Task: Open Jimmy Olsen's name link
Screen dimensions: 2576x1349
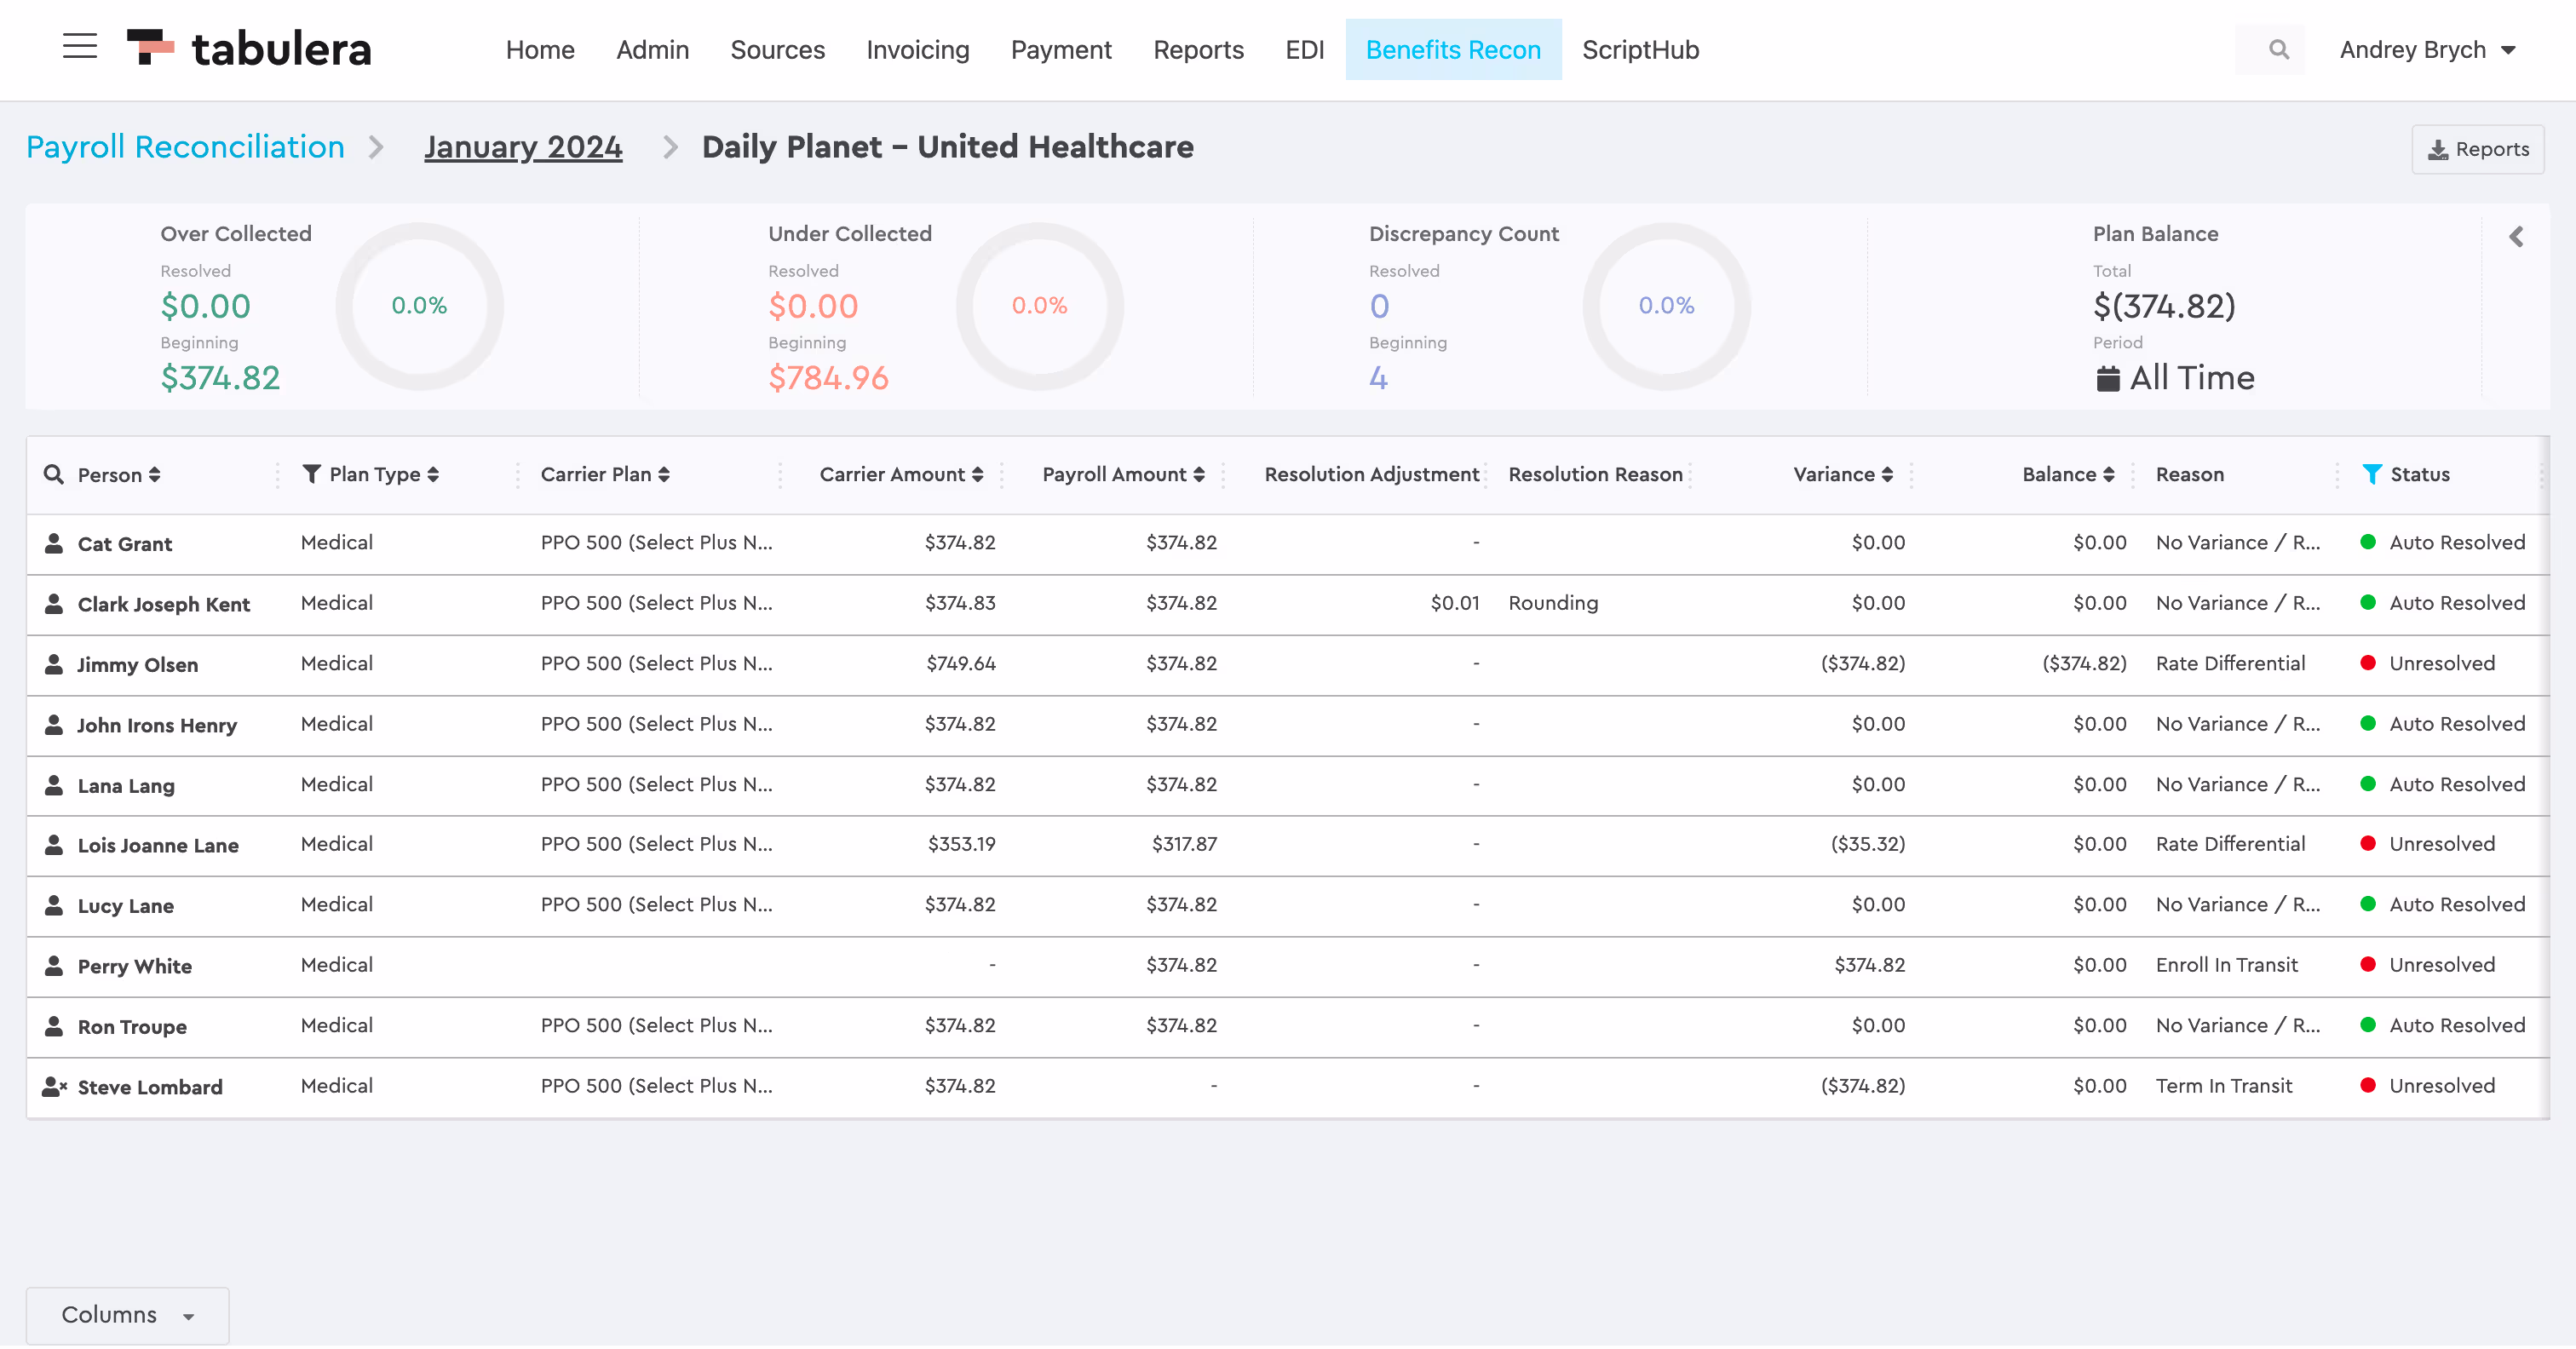Action: click(x=138, y=665)
